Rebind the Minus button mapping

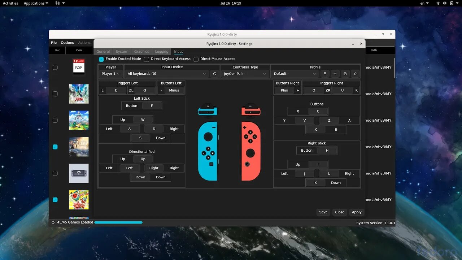[x=174, y=90]
